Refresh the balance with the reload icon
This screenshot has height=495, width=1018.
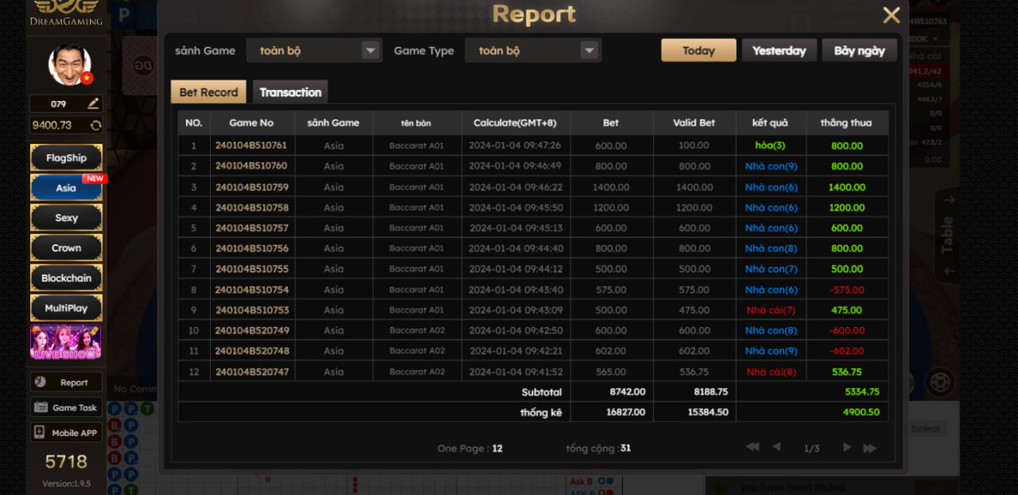(x=95, y=125)
